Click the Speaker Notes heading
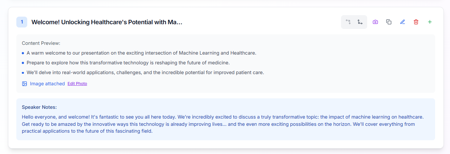The width and height of the screenshot is (450, 154). click(x=39, y=107)
